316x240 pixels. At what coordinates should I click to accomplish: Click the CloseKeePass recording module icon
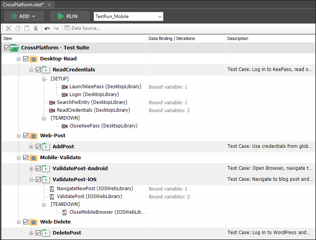(64, 126)
